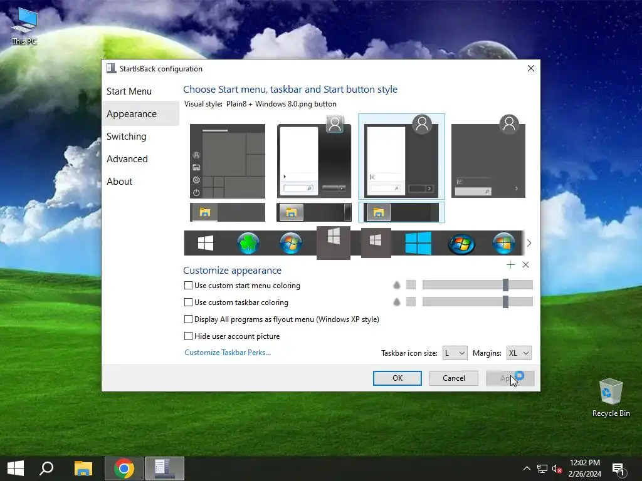Choose the green clover orb start button

[x=248, y=243]
